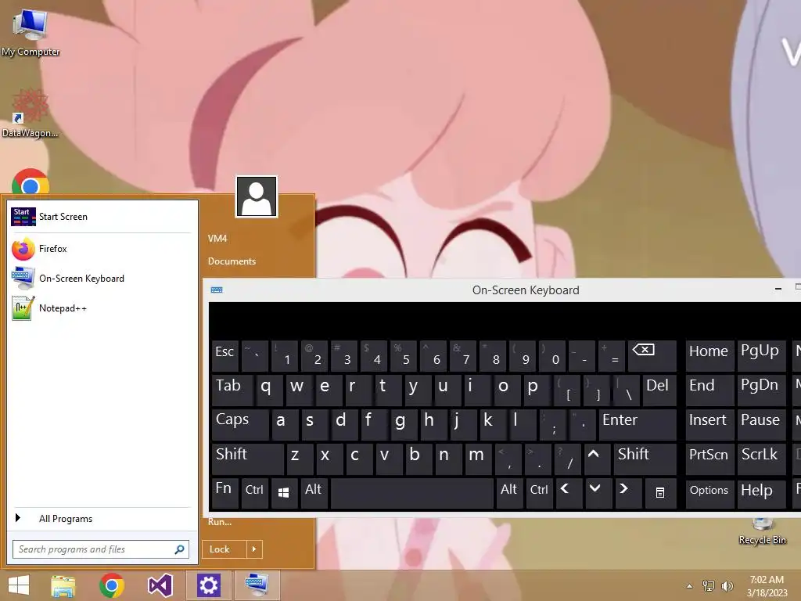
Task: Tap the spacebar on On-Screen Keyboard
Action: (412, 493)
